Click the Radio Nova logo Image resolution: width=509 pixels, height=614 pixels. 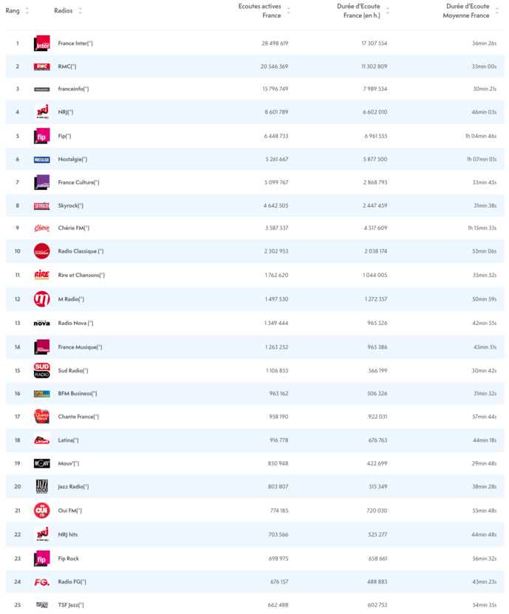coord(41,321)
